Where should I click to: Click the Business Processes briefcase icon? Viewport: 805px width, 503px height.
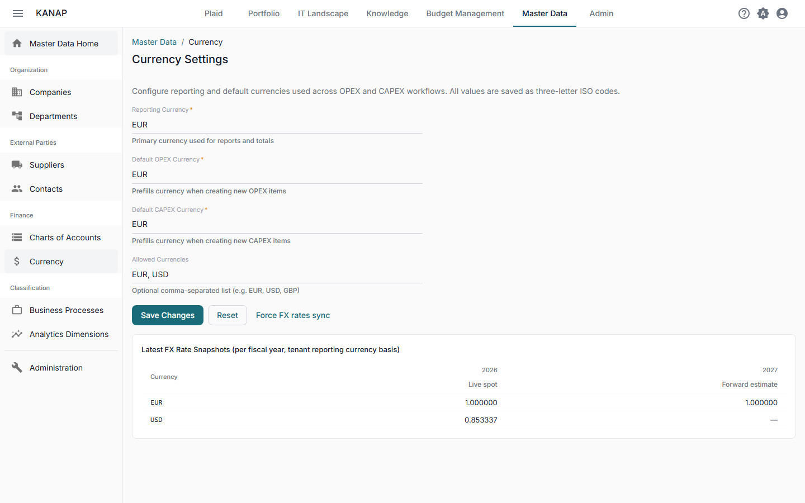17,310
